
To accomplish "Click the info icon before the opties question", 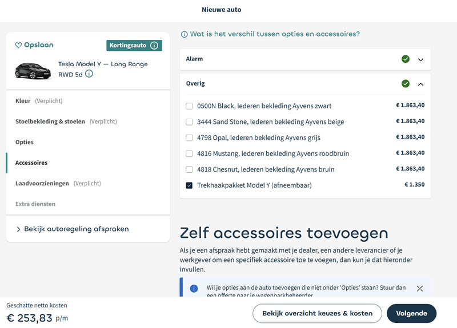I will point(184,34).
